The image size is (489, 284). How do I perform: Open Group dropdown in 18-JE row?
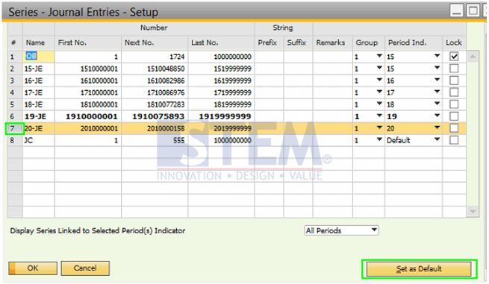(379, 104)
